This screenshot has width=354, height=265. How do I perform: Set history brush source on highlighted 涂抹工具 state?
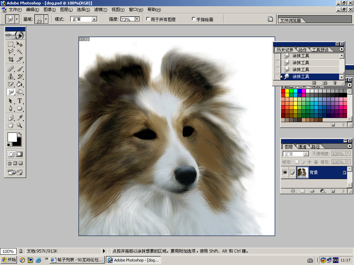click(277, 77)
